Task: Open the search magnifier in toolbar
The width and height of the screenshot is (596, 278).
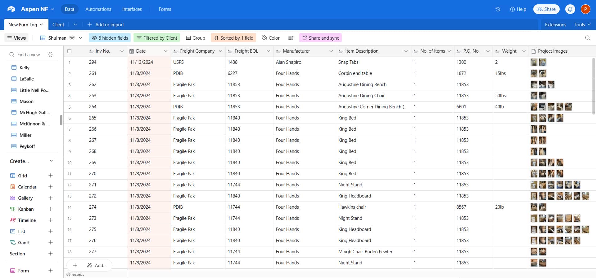Action: tap(587, 38)
